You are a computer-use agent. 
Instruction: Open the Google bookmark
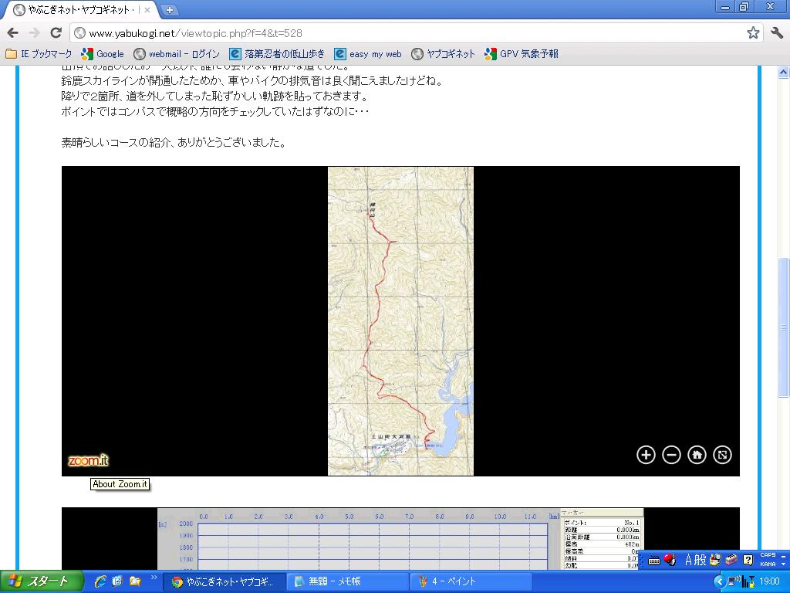pos(103,54)
